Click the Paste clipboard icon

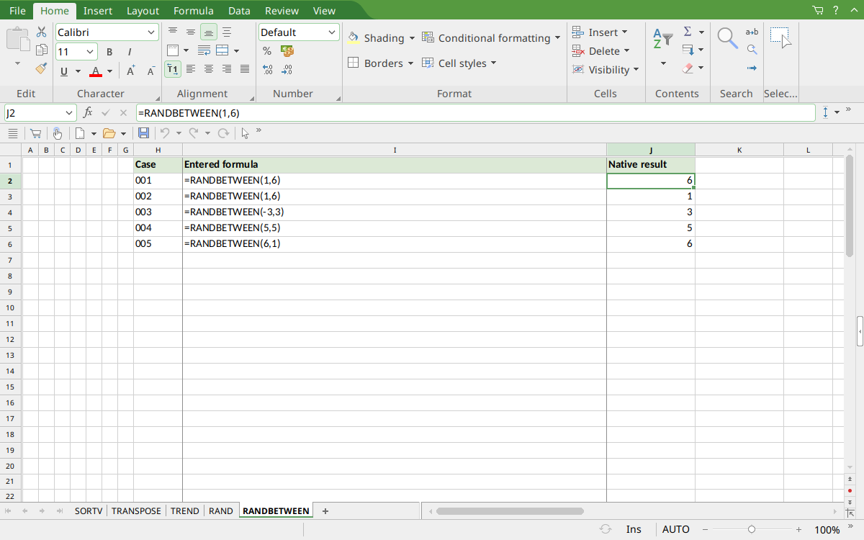[18, 40]
